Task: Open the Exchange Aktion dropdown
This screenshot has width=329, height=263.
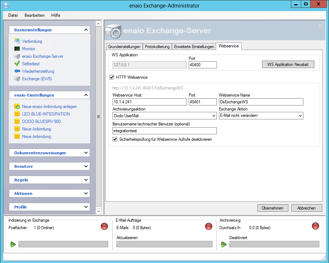Action: click(x=300, y=116)
